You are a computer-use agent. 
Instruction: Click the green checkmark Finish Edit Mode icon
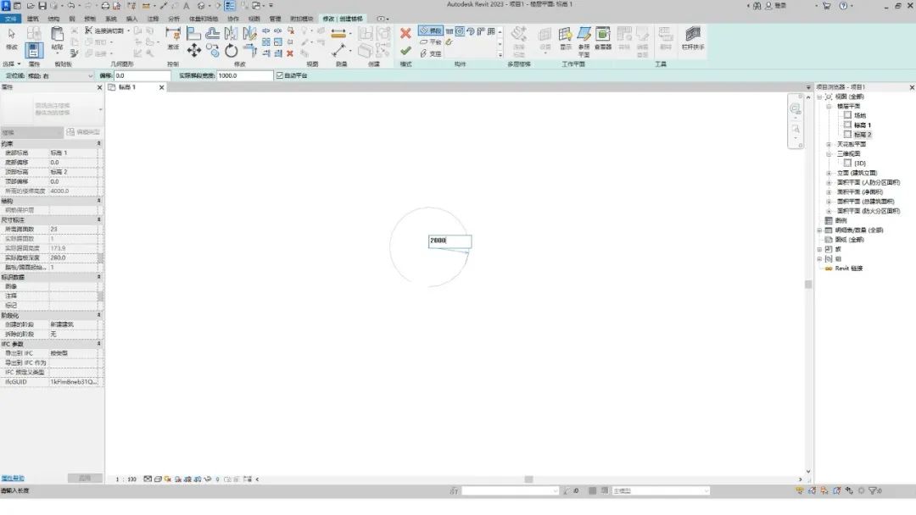click(405, 51)
